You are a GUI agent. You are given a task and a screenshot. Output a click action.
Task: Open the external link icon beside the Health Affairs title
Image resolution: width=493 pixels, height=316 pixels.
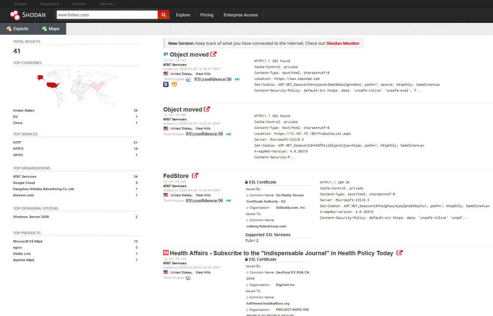click(399, 253)
